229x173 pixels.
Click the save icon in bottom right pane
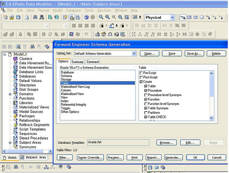(150, 168)
